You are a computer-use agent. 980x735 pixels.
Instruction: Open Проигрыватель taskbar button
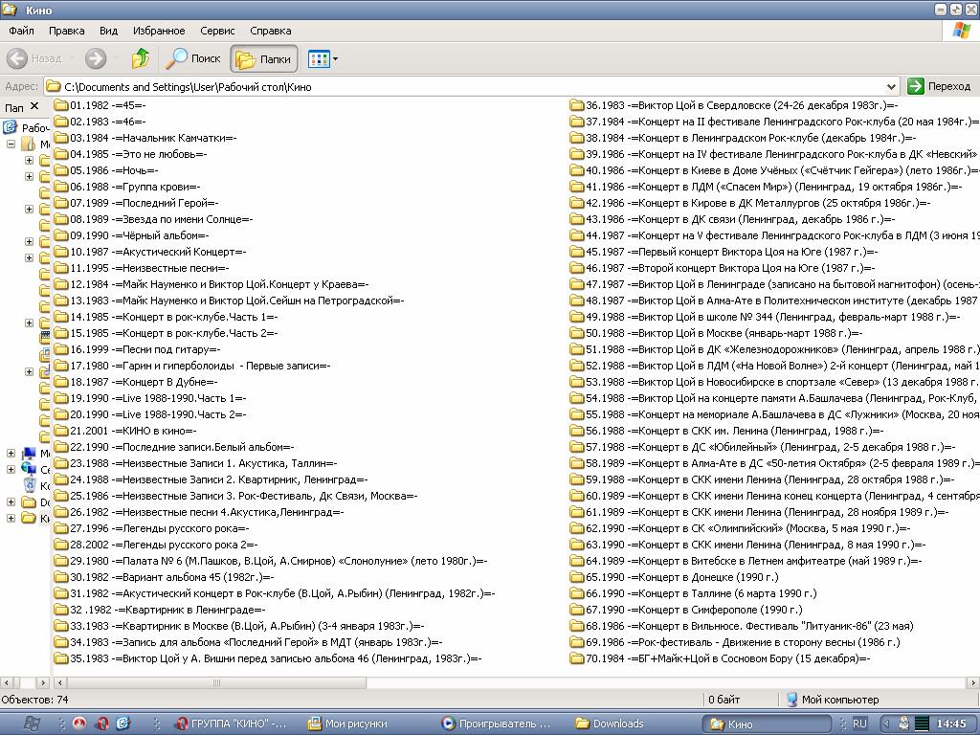[x=498, y=724]
